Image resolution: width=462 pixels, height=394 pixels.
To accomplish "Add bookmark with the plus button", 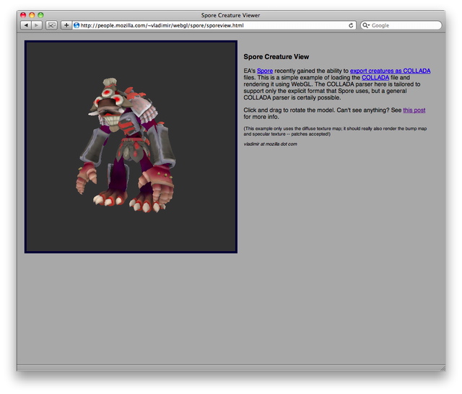I will tap(66, 25).
